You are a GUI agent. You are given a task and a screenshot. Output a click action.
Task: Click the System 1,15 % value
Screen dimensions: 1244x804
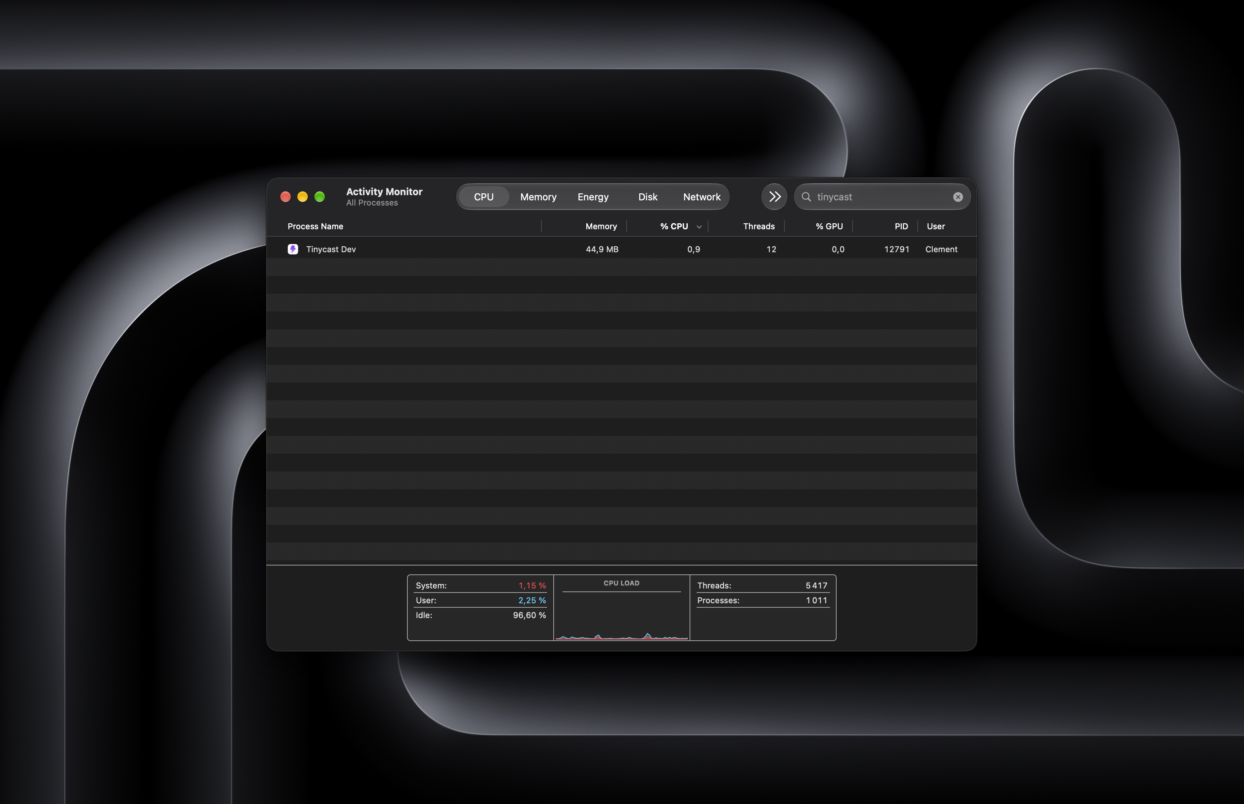(x=532, y=585)
